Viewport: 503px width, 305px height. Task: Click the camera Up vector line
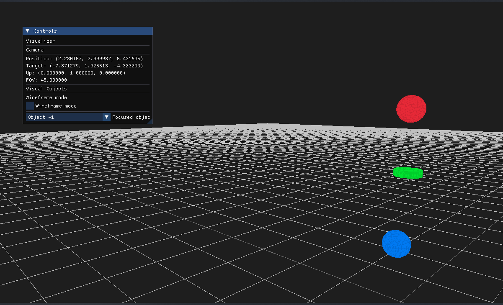75,73
